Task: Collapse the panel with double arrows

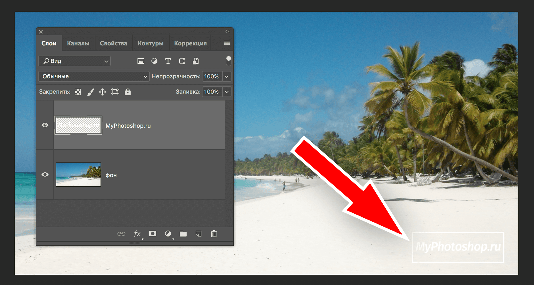Action: tap(227, 32)
